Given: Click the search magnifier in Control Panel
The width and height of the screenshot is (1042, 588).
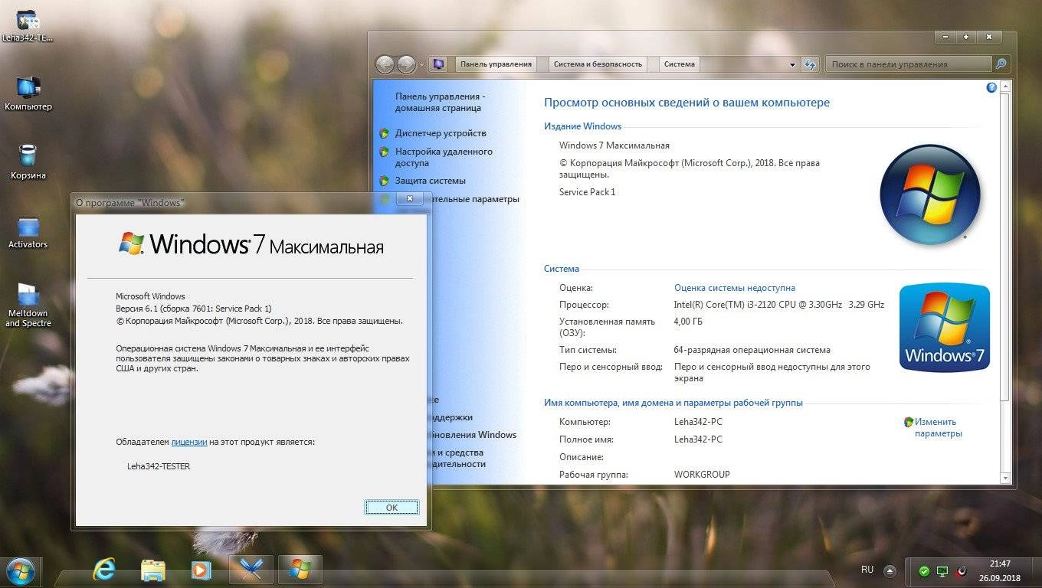Looking at the screenshot, I should (1000, 64).
